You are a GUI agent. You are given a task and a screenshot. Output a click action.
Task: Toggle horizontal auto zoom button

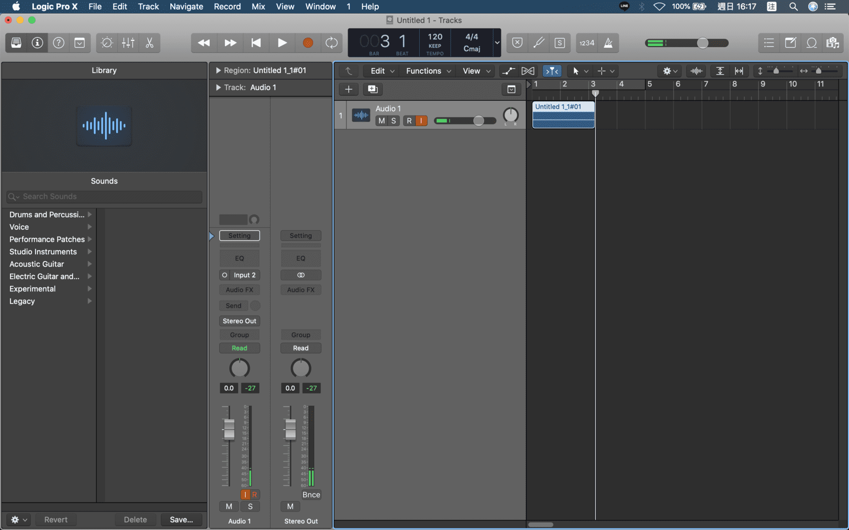(x=739, y=71)
